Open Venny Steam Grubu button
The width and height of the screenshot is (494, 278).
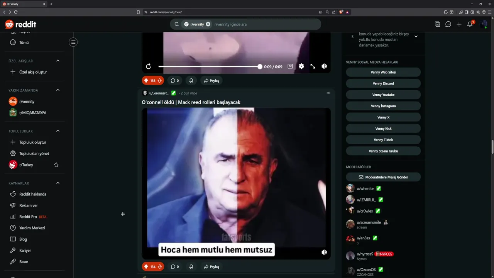coord(383,151)
